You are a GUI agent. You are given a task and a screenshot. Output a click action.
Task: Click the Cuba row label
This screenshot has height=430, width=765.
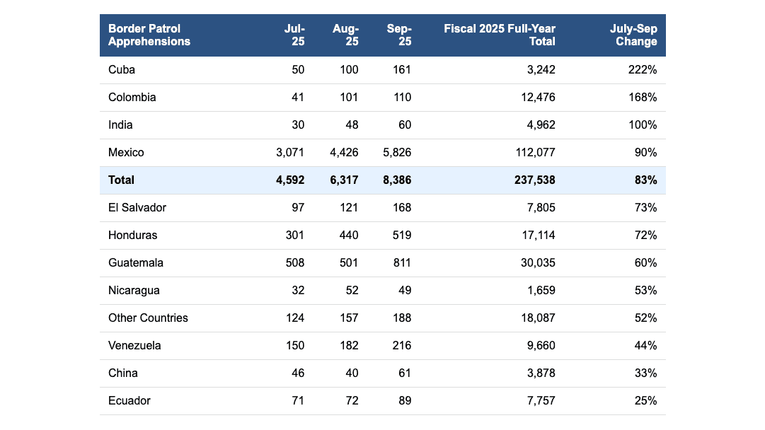tap(122, 70)
